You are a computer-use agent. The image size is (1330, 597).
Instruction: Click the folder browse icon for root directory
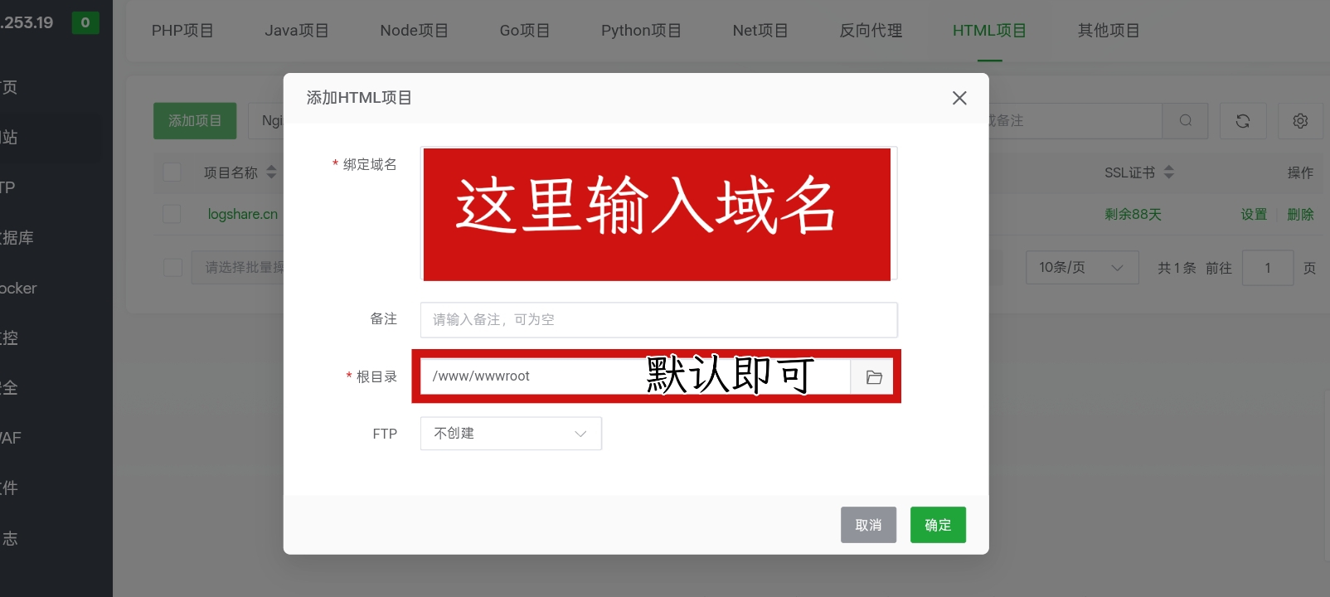(873, 377)
